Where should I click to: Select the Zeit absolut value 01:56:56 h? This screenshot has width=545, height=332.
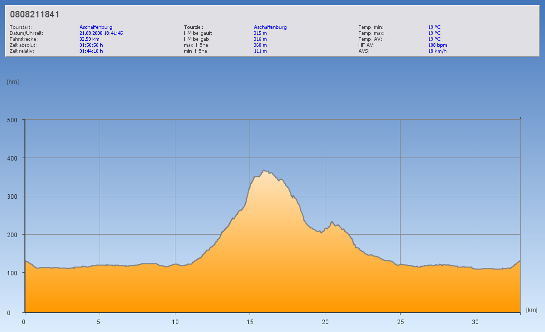[91, 45]
